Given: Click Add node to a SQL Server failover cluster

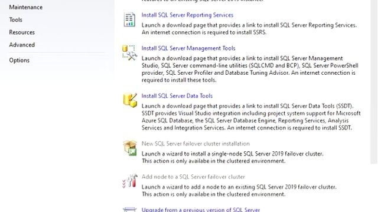Looking at the screenshot, I should tap(193, 177).
